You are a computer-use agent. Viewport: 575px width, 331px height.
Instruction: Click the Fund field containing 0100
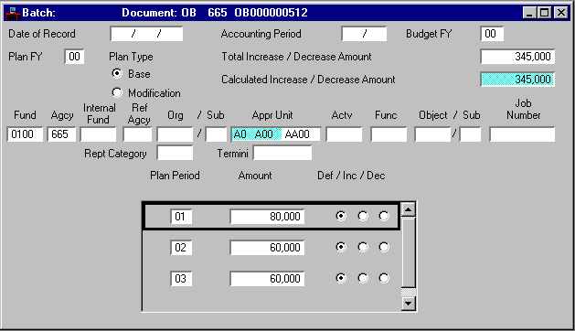[25, 134]
